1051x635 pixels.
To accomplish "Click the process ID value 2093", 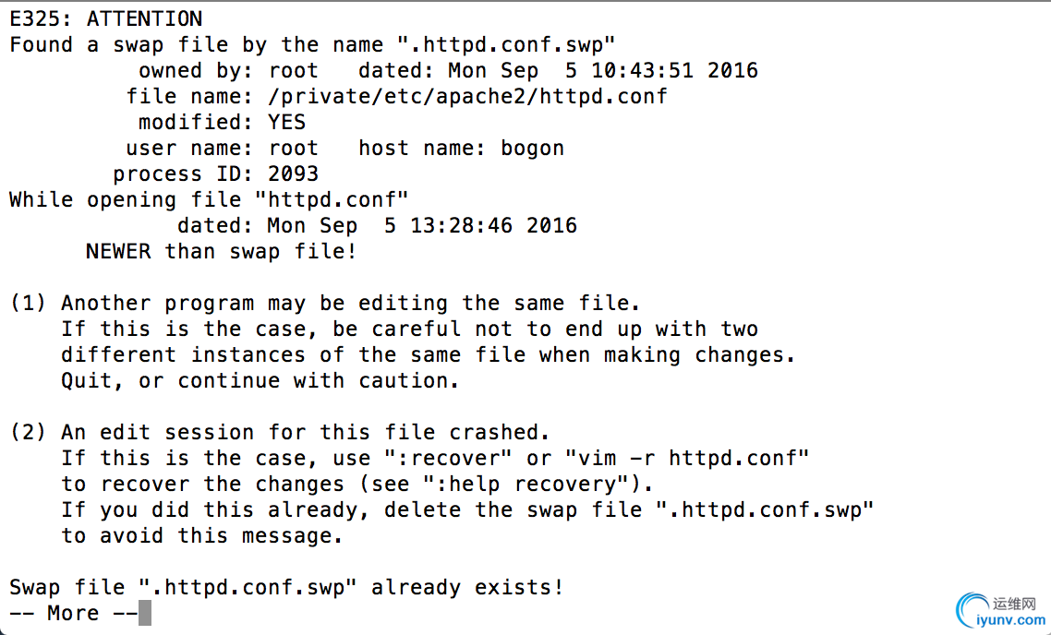I will point(293,174).
